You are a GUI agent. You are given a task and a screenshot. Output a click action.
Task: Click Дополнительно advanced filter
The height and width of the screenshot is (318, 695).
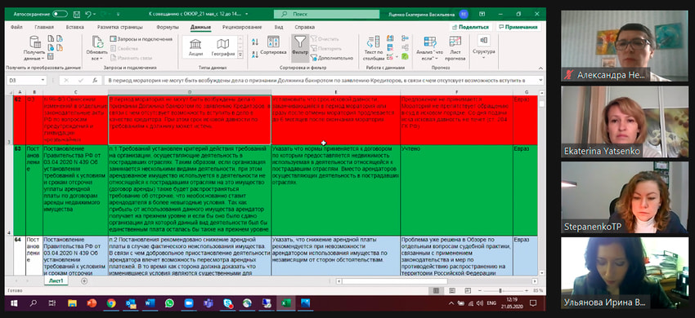coord(332,58)
